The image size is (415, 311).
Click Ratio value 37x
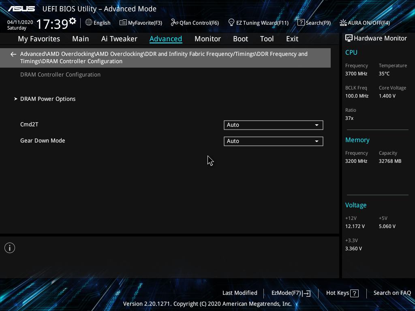(x=349, y=118)
